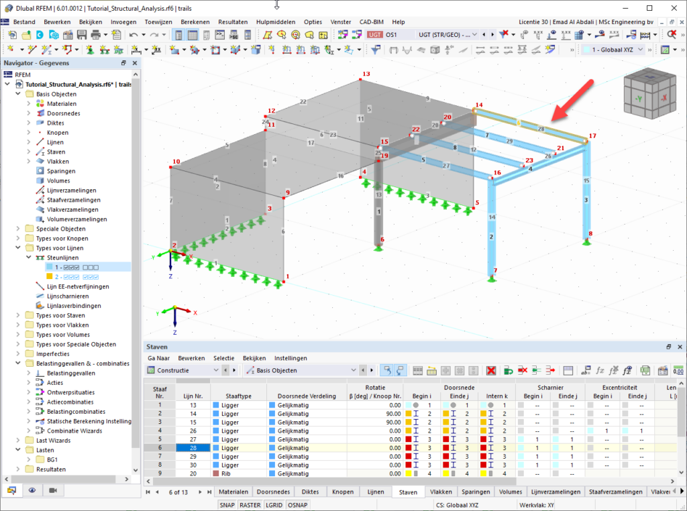
Task: Select Belastinggevallen in navigator tree
Action: pyautogui.click(x=70, y=373)
